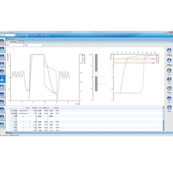Click the bottom round icon in right panel
173x176 pixels.
[x=169, y=107]
